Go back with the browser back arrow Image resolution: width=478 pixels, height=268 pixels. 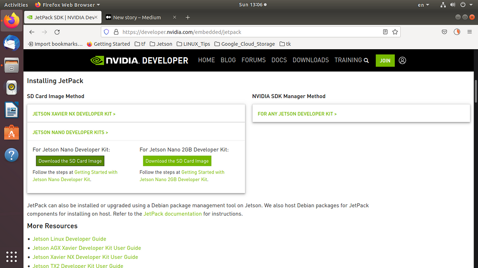(x=32, y=32)
